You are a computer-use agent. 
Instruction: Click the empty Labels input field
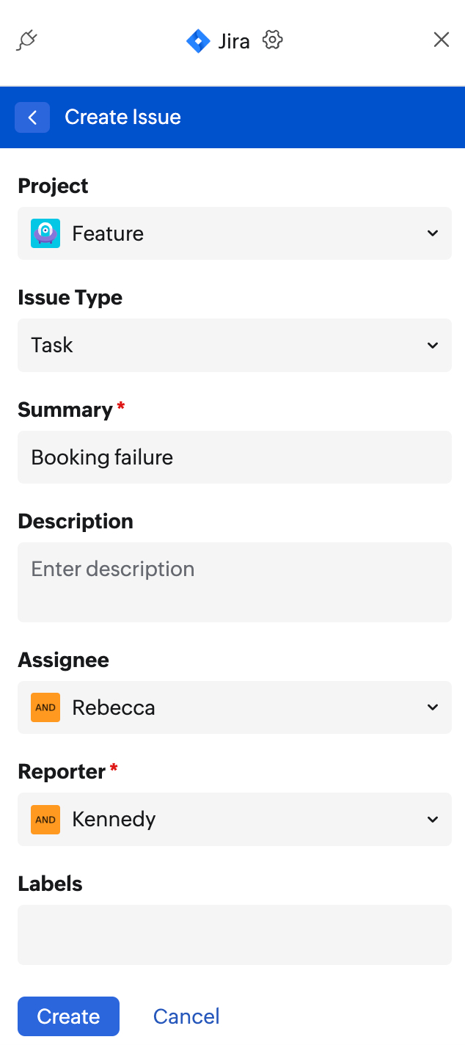coord(235,934)
